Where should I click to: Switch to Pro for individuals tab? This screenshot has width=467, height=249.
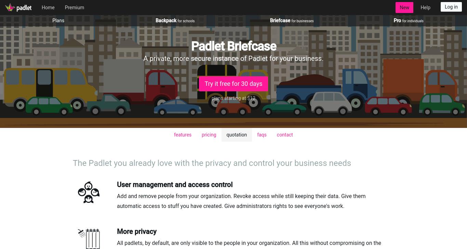tap(409, 21)
